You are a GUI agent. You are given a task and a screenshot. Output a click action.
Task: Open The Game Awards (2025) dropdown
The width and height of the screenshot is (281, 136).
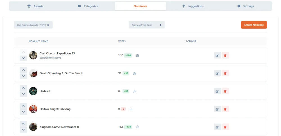(33, 25)
